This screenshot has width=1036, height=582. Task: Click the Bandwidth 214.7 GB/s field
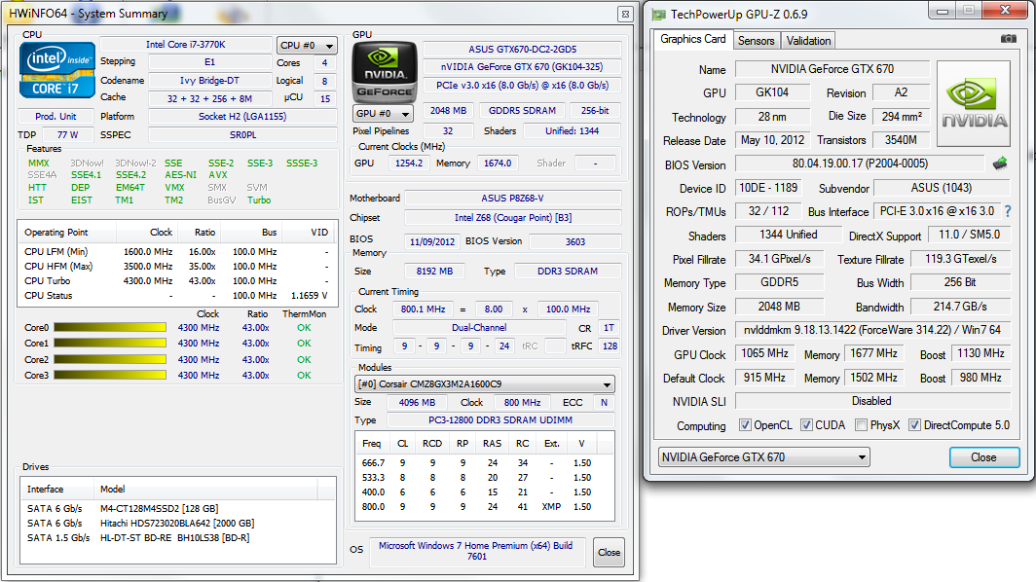pos(960,307)
